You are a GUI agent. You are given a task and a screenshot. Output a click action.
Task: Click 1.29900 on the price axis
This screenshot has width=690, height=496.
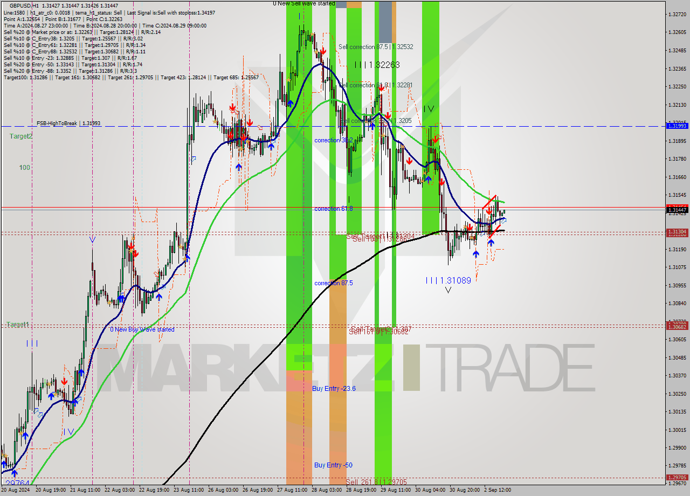[x=677, y=448]
